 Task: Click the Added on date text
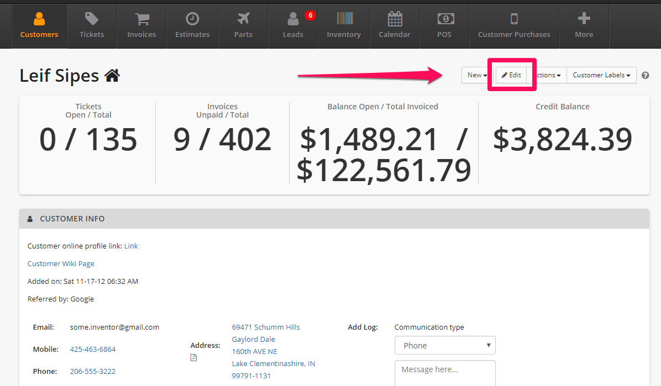coord(83,282)
